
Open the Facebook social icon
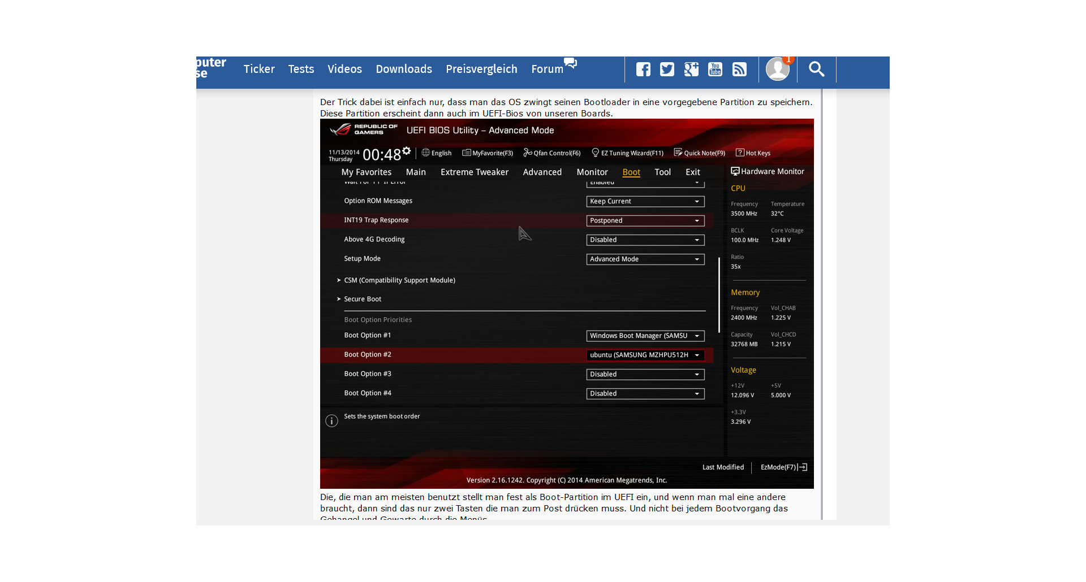coord(643,69)
